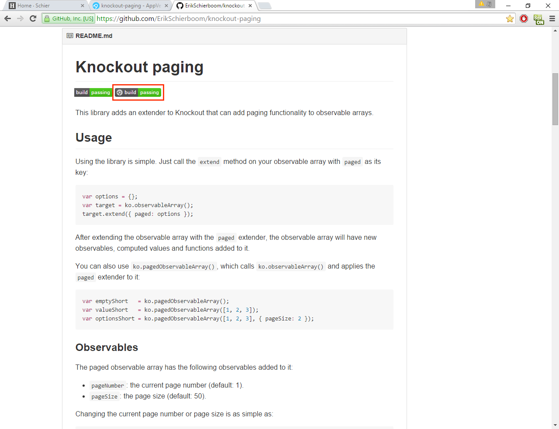Minimize the Chrome window
The height and width of the screenshot is (429, 559).
(x=508, y=6)
